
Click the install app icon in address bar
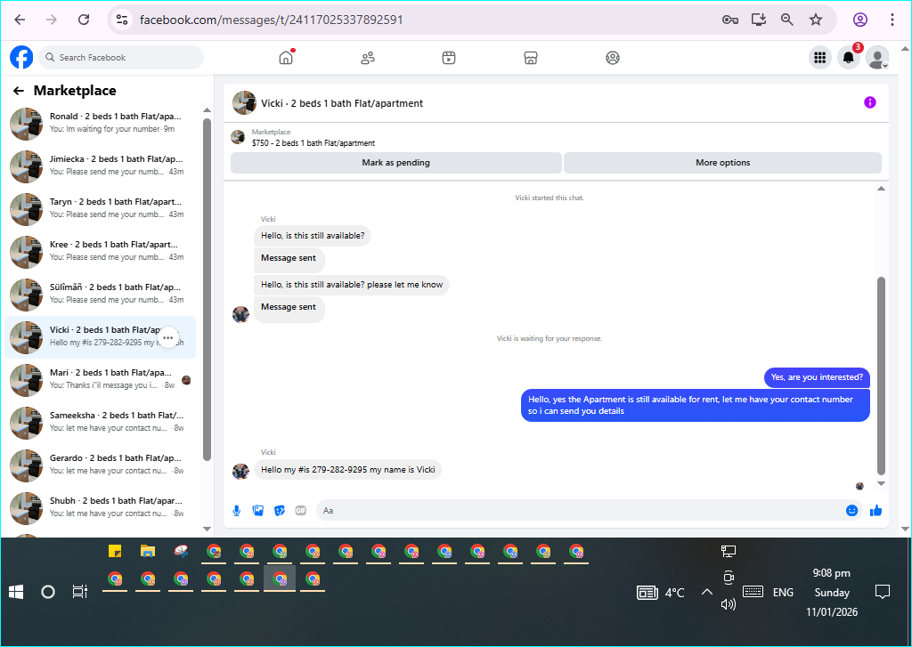pyautogui.click(x=759, y=20)
